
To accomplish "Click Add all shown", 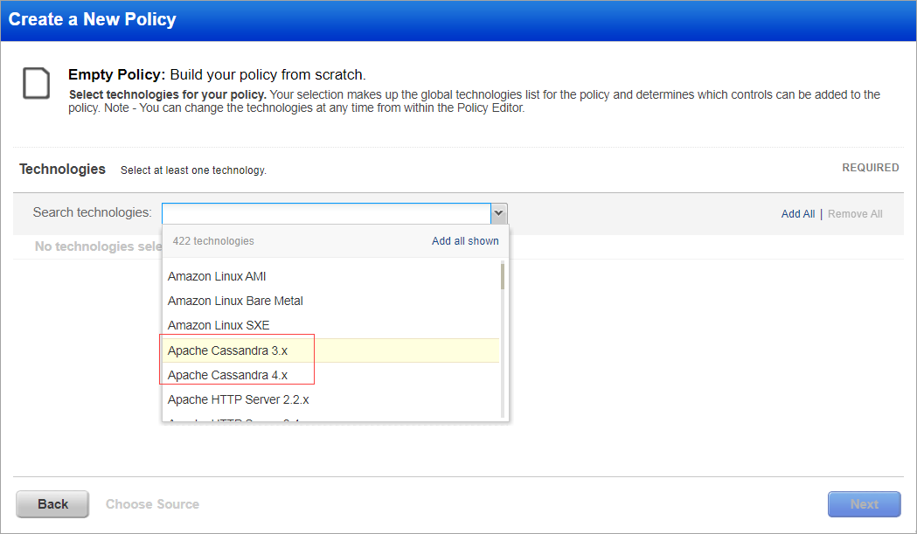I will point(465,240).
